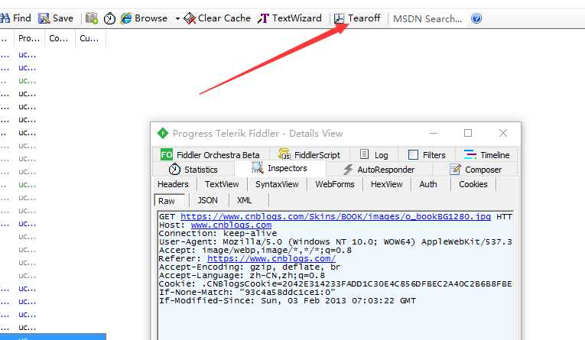The image size is (585, 340).
Task: Close the Details View window
Action: coord(503,133)
